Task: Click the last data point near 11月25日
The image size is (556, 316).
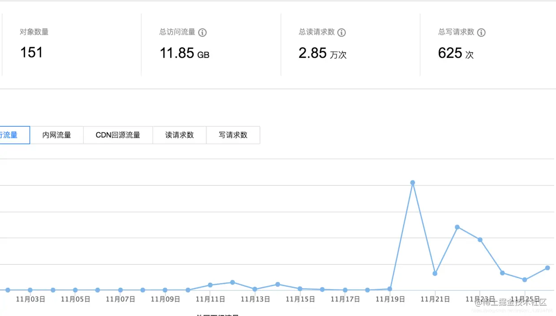Action: [547, 268]
